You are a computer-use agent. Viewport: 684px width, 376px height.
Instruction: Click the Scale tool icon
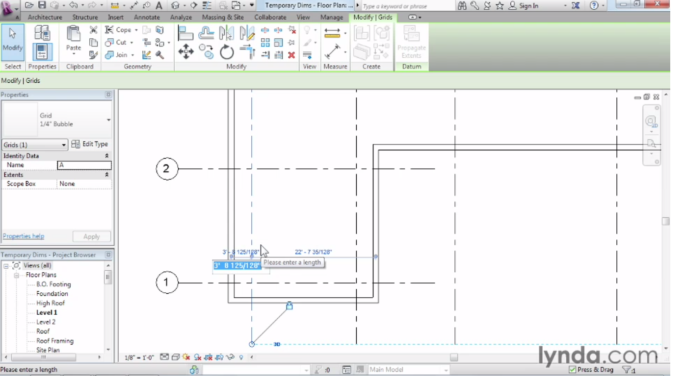(x=278, y=43)
